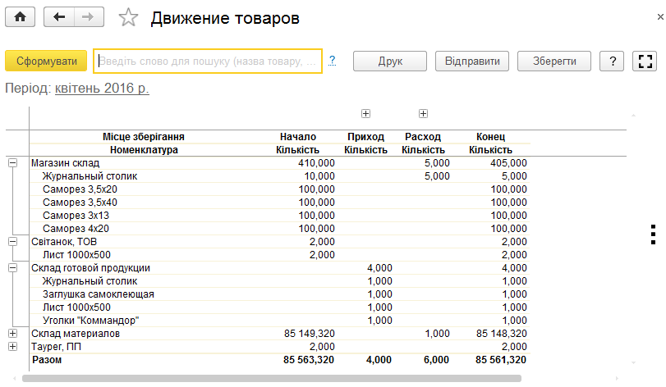Open help with the question mark button
Screen dimensions: 666x387
pyautogui.click(x=612, y=61)
